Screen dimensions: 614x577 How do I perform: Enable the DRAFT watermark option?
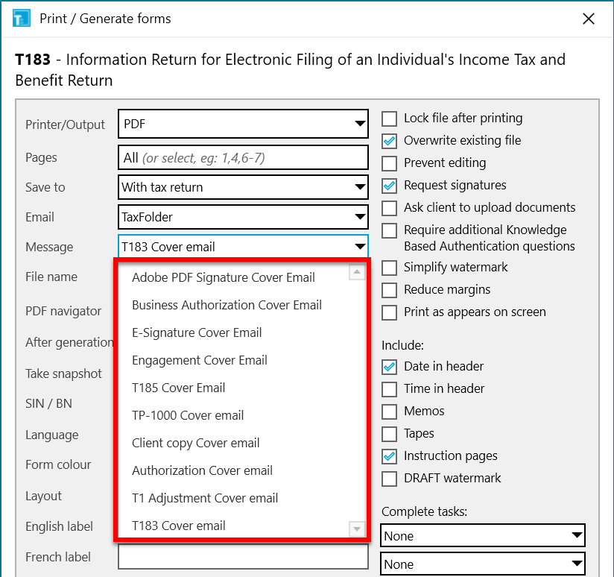[x=389, y=479]
